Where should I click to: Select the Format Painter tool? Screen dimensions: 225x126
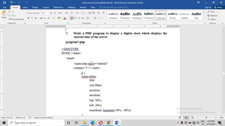tap(16, 19)
